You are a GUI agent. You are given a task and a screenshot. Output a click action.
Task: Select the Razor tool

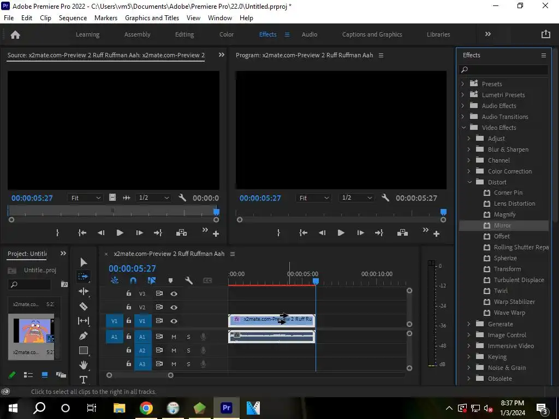tap(84, 307)
